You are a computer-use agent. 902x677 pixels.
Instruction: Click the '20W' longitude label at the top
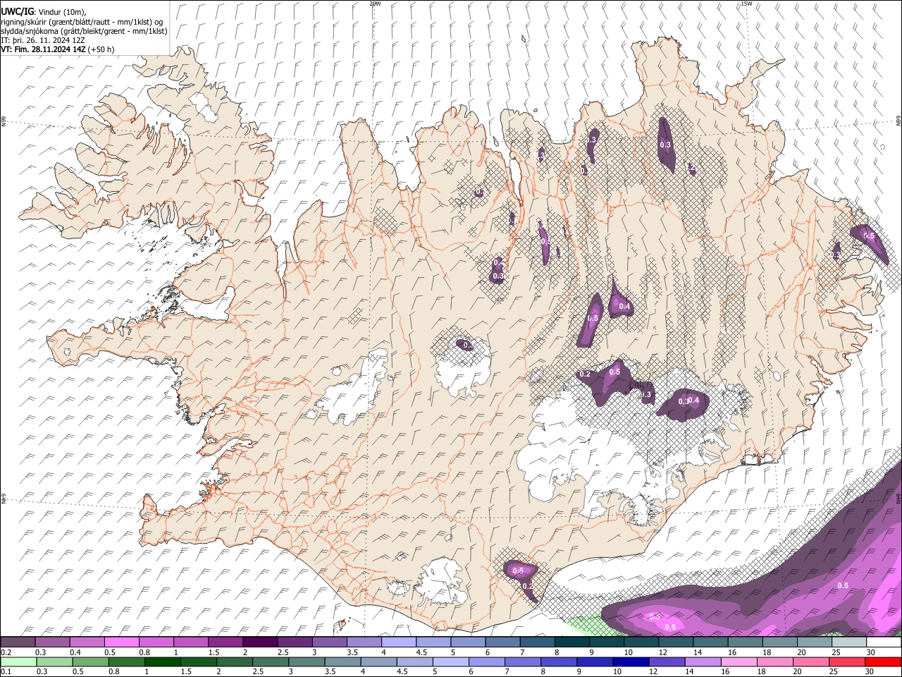tap(375, 4)
